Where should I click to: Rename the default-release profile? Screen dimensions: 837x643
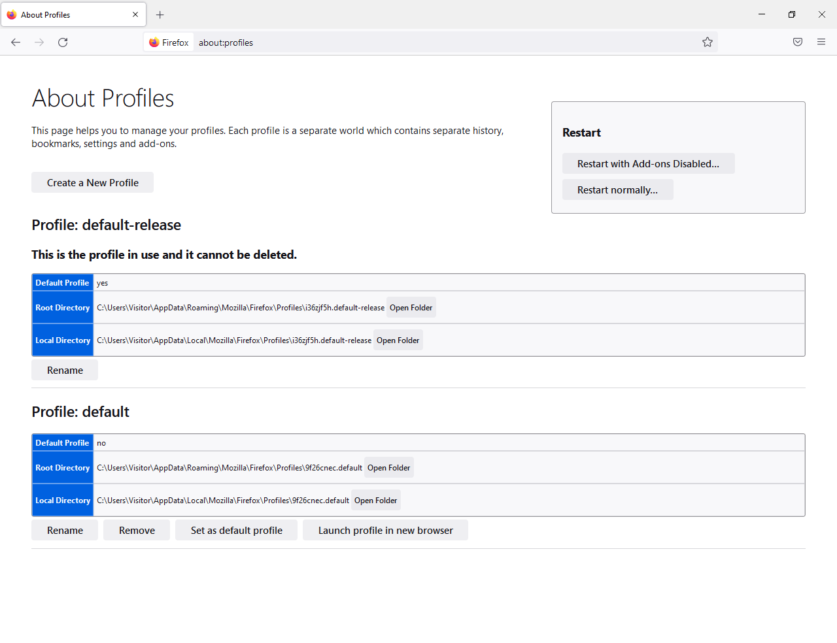(65, 371)
